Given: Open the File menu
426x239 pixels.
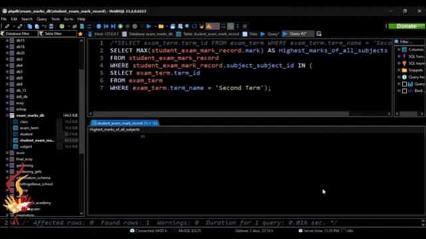Looking at the screenshot, I should pos(3,19).
